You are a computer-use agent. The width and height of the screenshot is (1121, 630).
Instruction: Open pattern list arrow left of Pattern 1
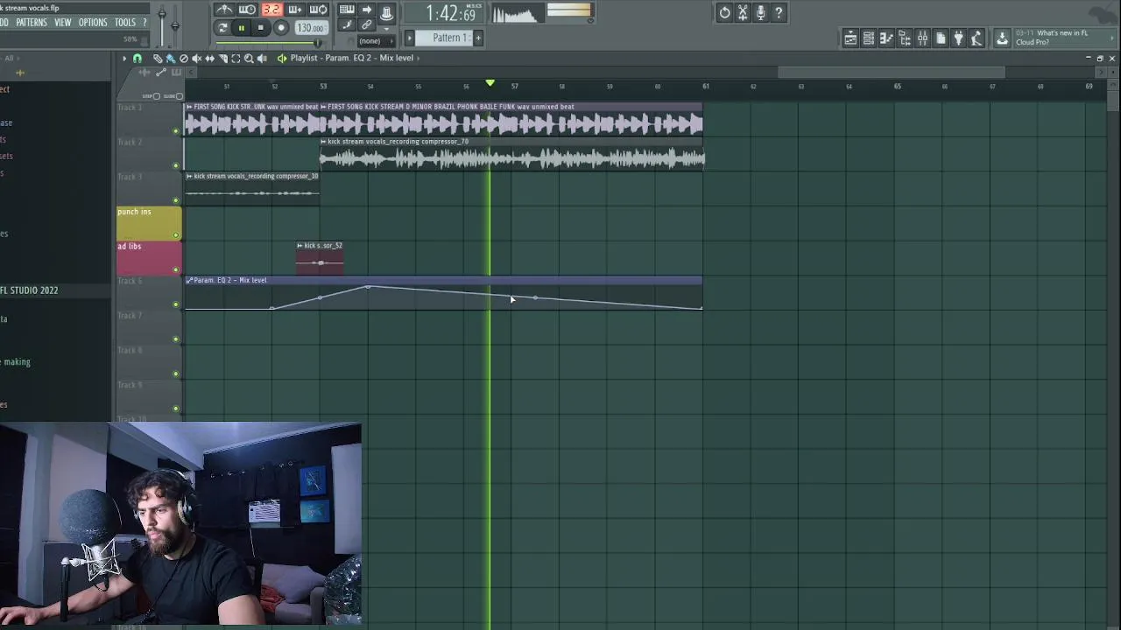tap(409, 38)
